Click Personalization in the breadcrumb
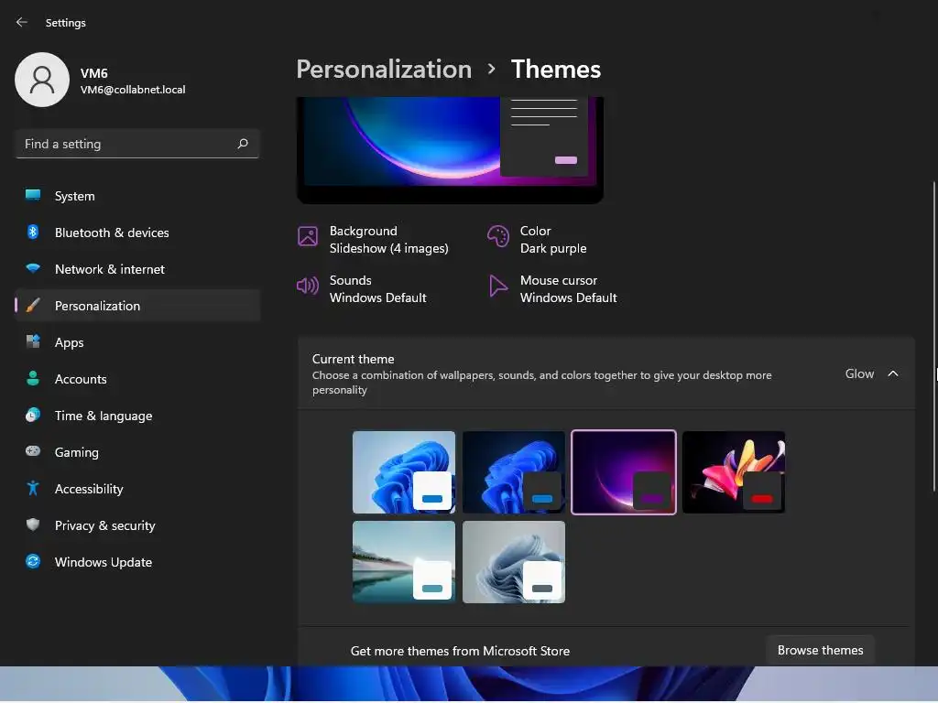938x703 pixels. tap(384, 70)
